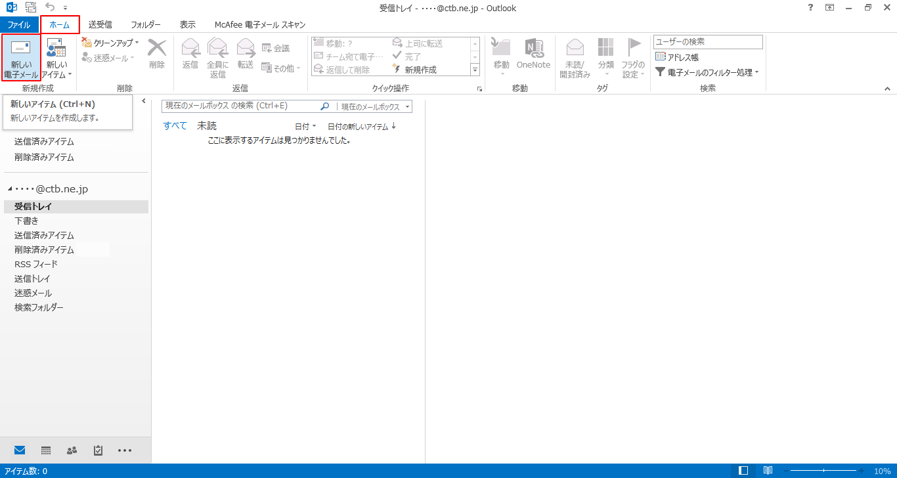Open the Cleanup (クリーンアップ) dropdown
The height and width of the screenshot is (478, 897).
[x=110, y=42]
